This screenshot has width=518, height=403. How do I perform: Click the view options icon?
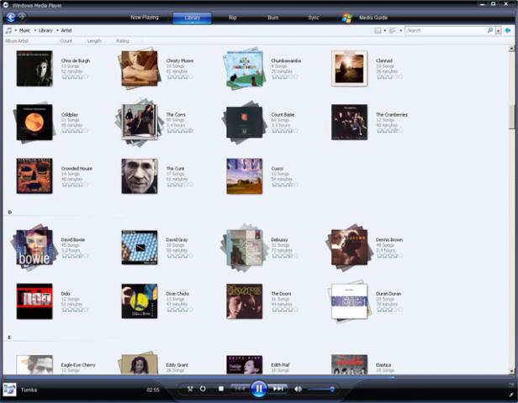pyautogui.click(x=393, y=30)
